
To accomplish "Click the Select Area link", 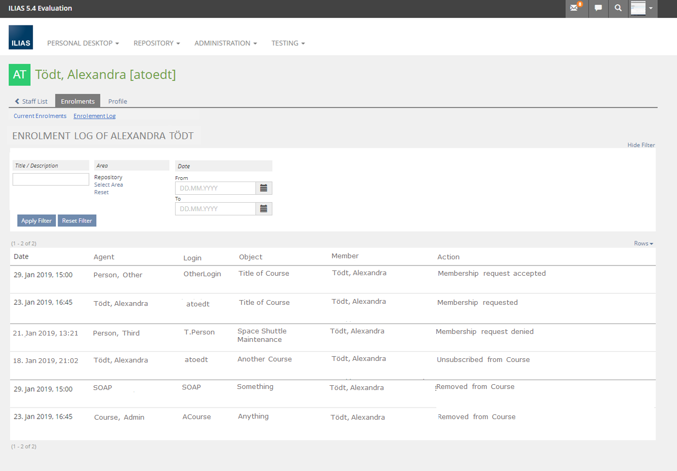I will pyautogui.click(x=108, y=185).
